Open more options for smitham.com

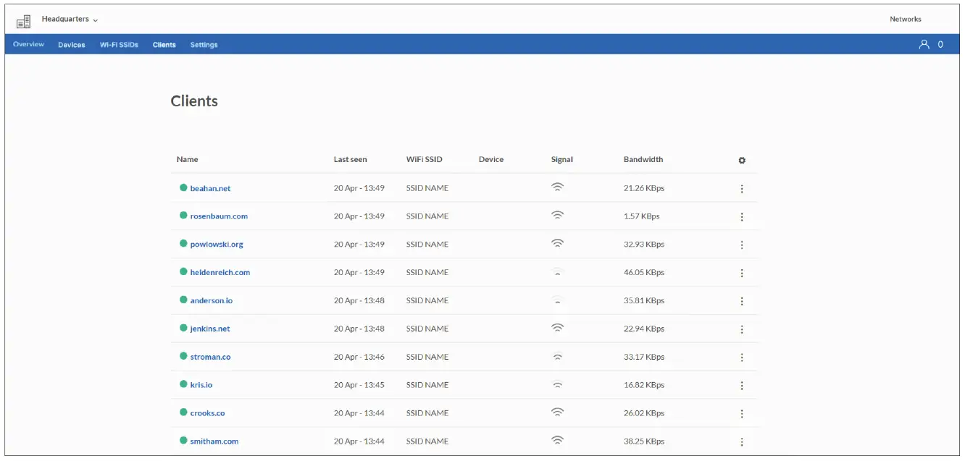742,442
